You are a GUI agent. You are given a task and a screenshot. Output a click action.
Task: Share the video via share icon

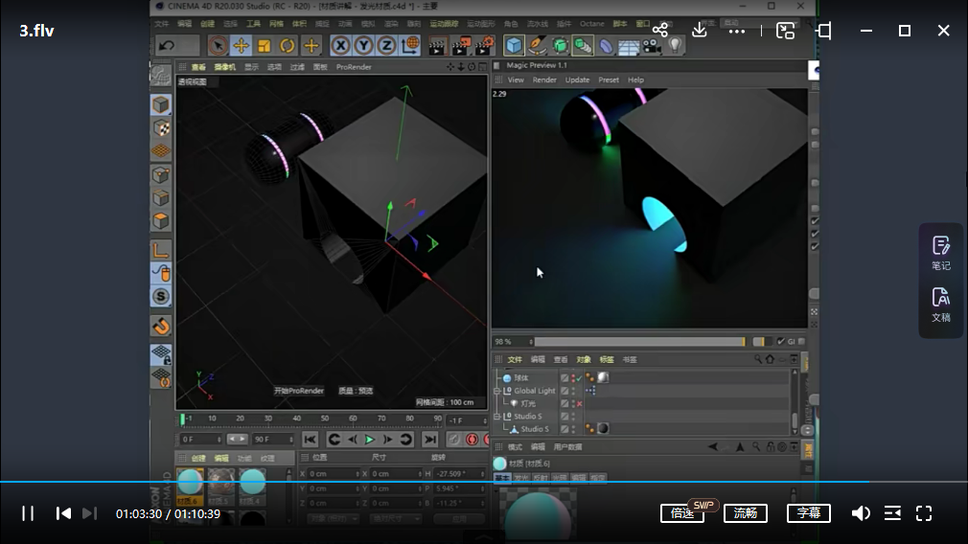660,31
